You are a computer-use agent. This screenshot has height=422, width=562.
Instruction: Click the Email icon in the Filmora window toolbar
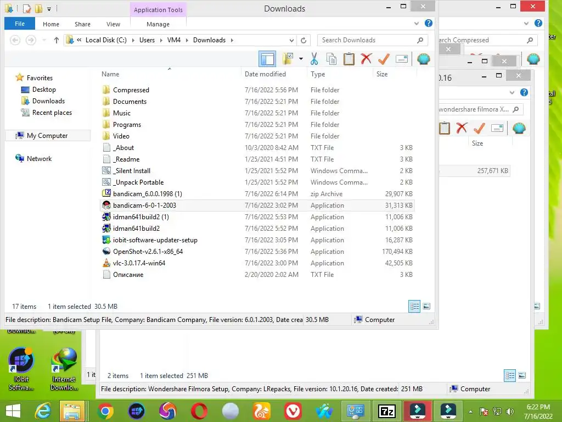pyautogui.click(x=497, y=128)
